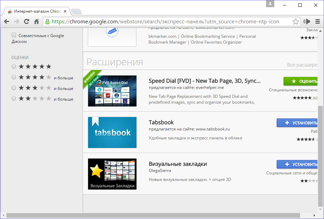
Task: Click the horizontal scrollbar thumb
Action: pos(153,216)
